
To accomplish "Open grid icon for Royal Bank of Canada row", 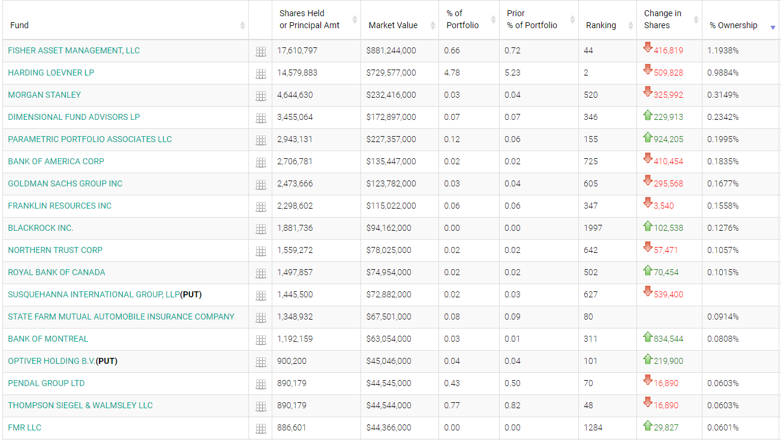I will point(260,273).
